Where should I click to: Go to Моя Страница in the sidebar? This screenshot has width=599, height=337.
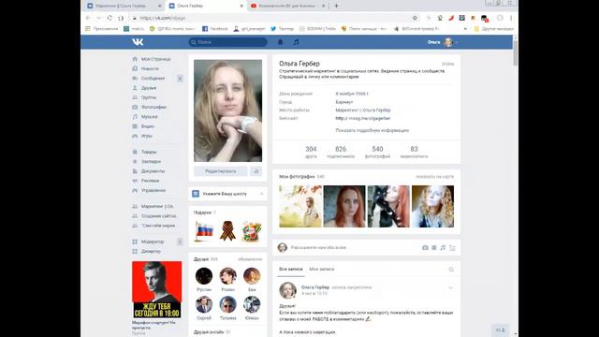(156, 59)
